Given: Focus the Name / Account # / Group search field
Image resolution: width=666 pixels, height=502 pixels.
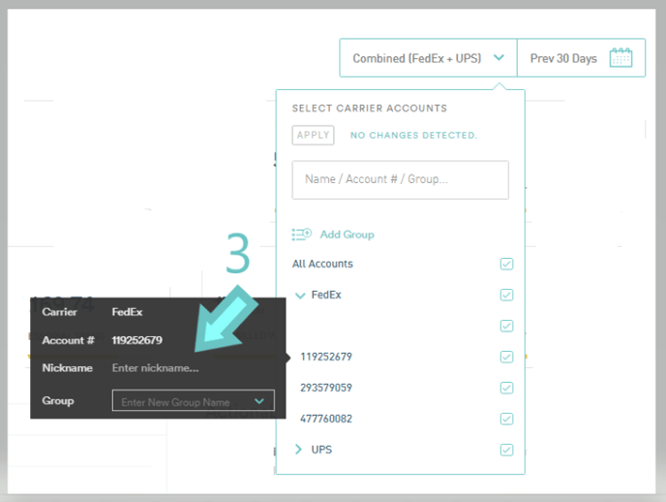Looking at the screenshot, I should (x=400, y=179).
